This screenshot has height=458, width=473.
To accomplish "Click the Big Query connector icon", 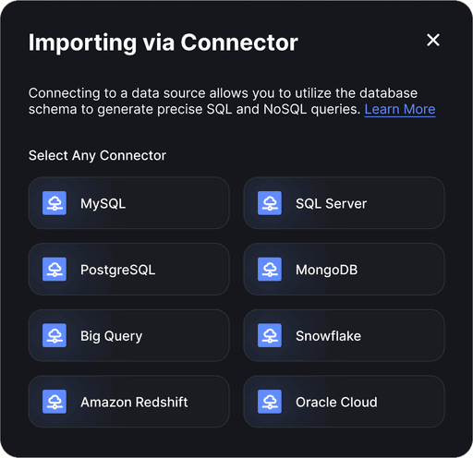I will click(55, 335).
